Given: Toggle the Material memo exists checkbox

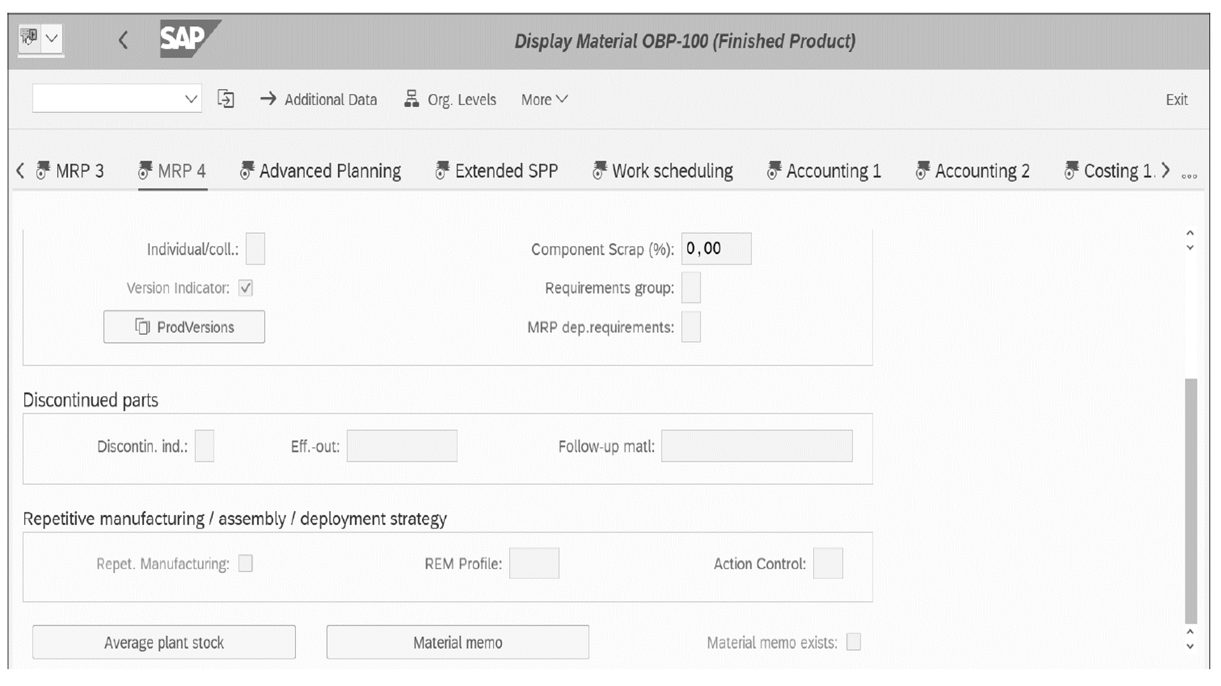Looking at the screenshot, I should (x=853, y=643).
